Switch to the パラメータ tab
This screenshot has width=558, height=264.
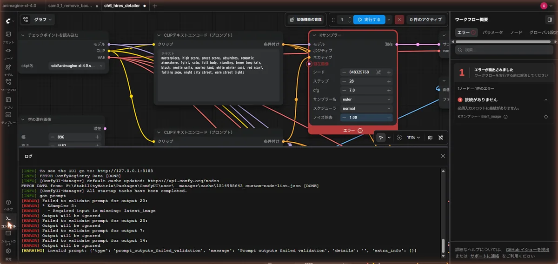(492, 33)
